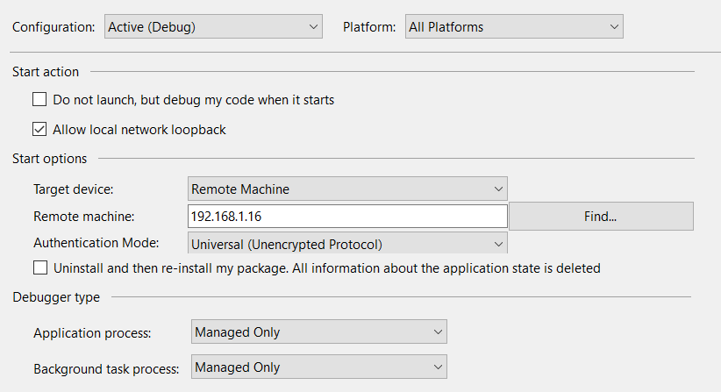Click the Uninstall and then re-install label text

(327, 268)
